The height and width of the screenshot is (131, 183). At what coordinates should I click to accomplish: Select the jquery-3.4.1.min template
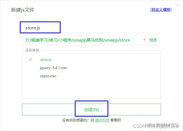coord(54,68)
